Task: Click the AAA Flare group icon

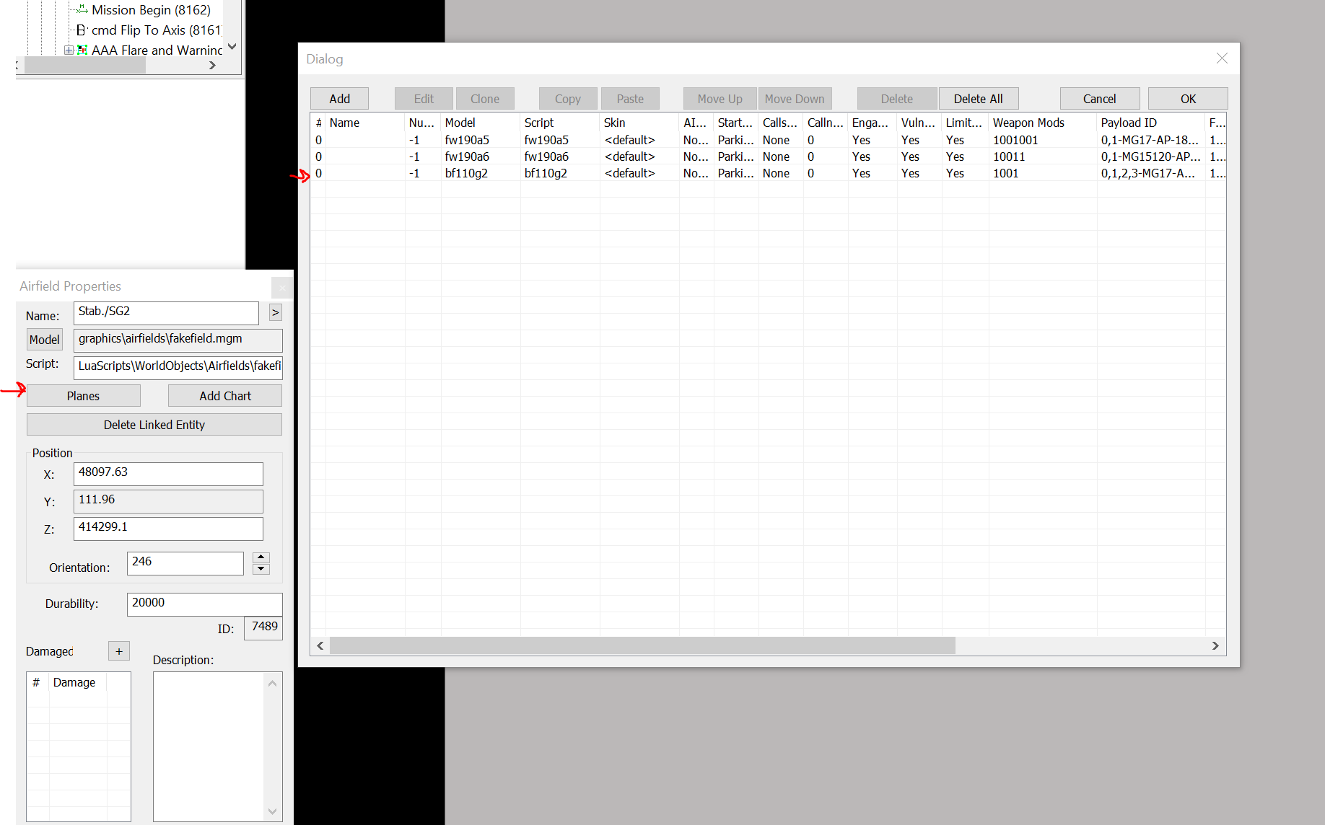Action: point(82,50)
